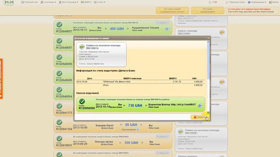Screen dimensions: 280x157
Task: Expand the Моя Страница dropdown menu
Action: 68,2
